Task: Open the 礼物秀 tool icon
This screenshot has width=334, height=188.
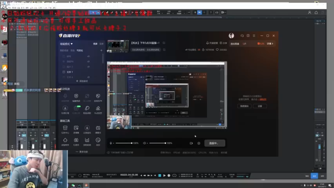Action: click(76, 140)
